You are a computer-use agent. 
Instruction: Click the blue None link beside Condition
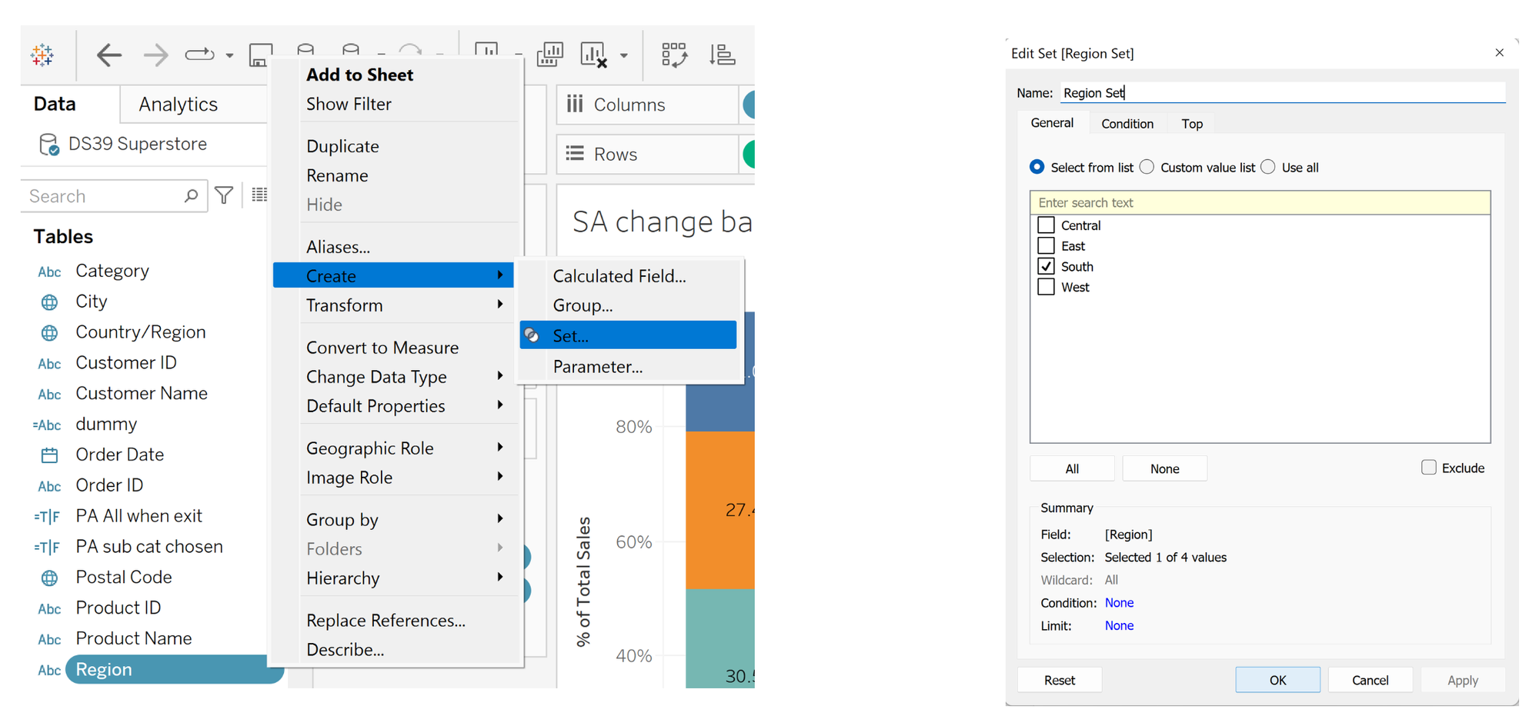[1119, 603]
